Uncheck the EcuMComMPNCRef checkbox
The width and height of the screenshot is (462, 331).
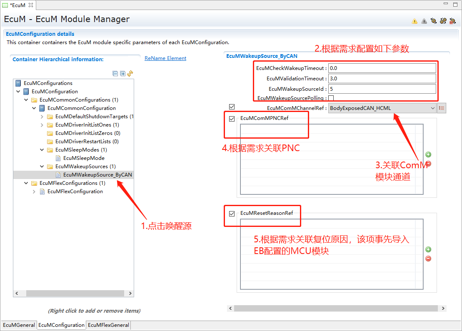pyautogui.click(x=232, y=119)
